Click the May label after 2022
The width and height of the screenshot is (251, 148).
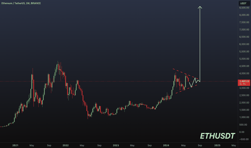[82, 145]
